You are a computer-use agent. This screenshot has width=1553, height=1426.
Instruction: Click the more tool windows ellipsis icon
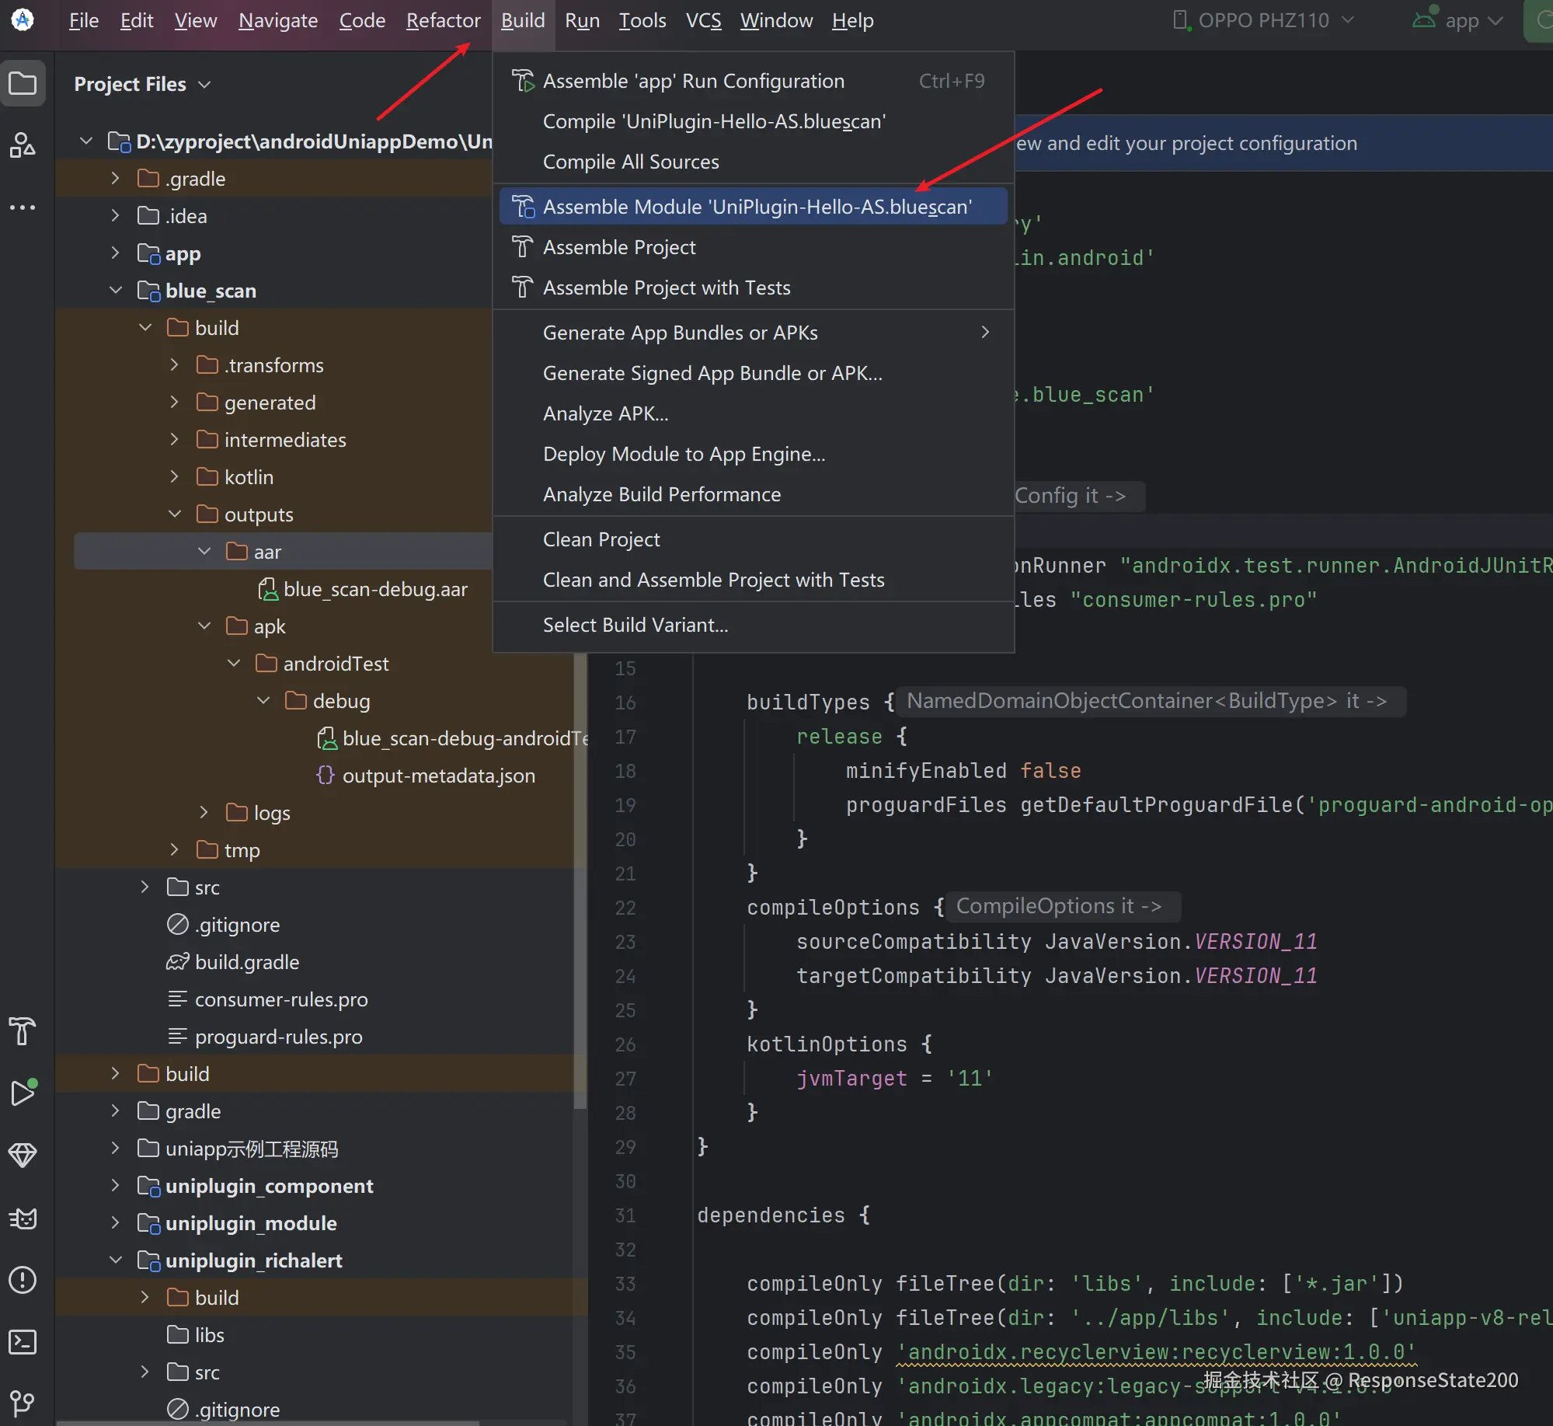[x=23, y=207]
